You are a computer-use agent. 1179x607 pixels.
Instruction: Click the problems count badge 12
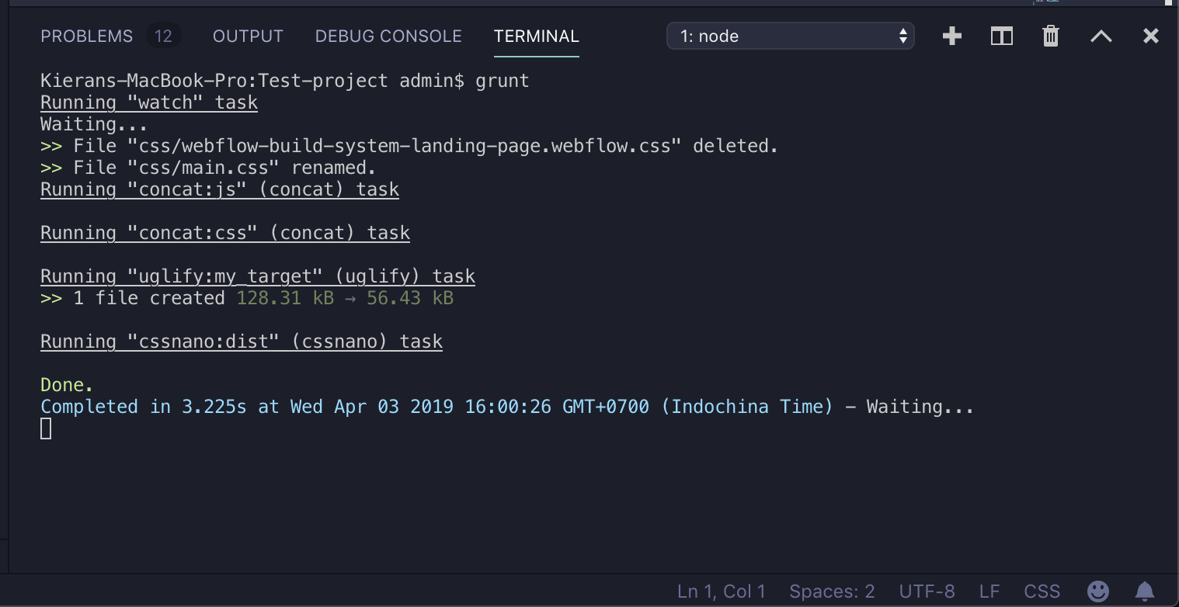click(163, 36)
